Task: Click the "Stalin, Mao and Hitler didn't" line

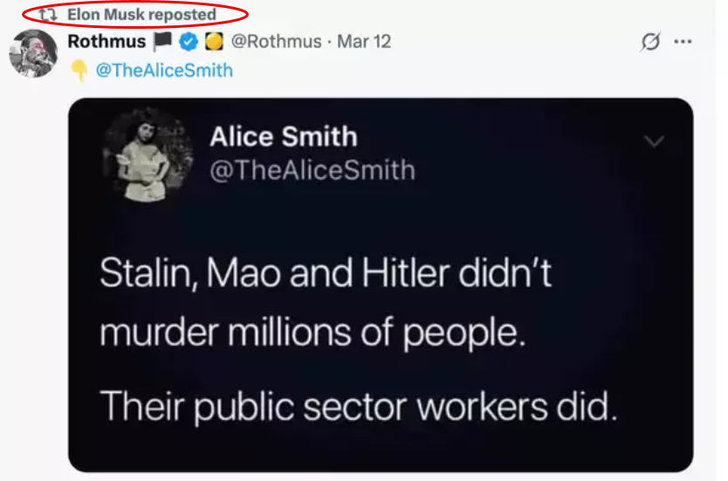Action: (326, 272)
